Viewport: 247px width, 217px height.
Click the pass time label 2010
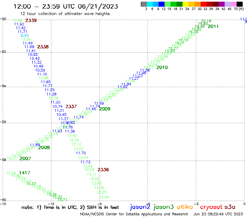(162, 67)
